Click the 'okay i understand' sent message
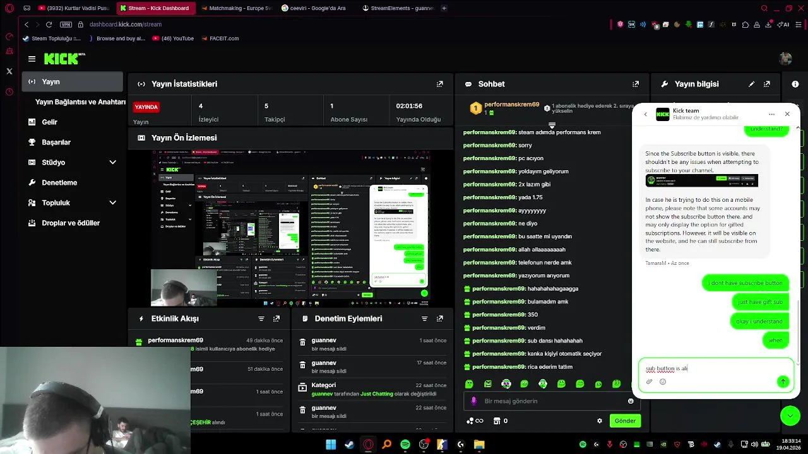Viewport: 808px width, 454px height. (x=759, y=322)
